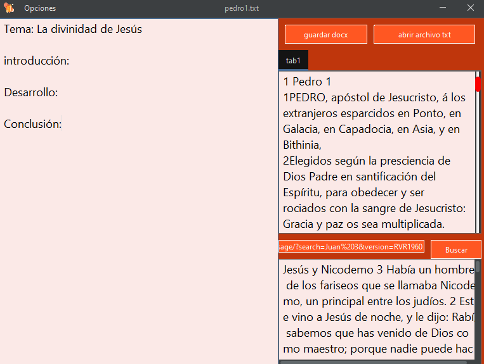Click the guardar docx button
The height and width of the screenshot is (364, 484).
click(325, 34)
